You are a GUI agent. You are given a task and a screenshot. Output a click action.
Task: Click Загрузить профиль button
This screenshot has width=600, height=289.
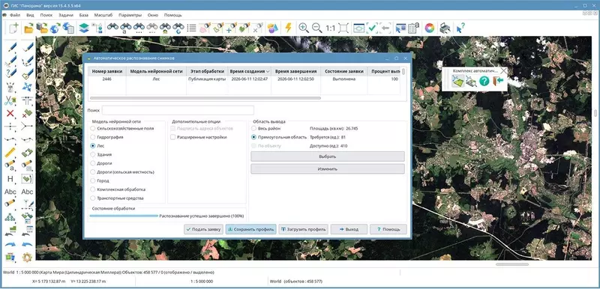coord(303,229)
